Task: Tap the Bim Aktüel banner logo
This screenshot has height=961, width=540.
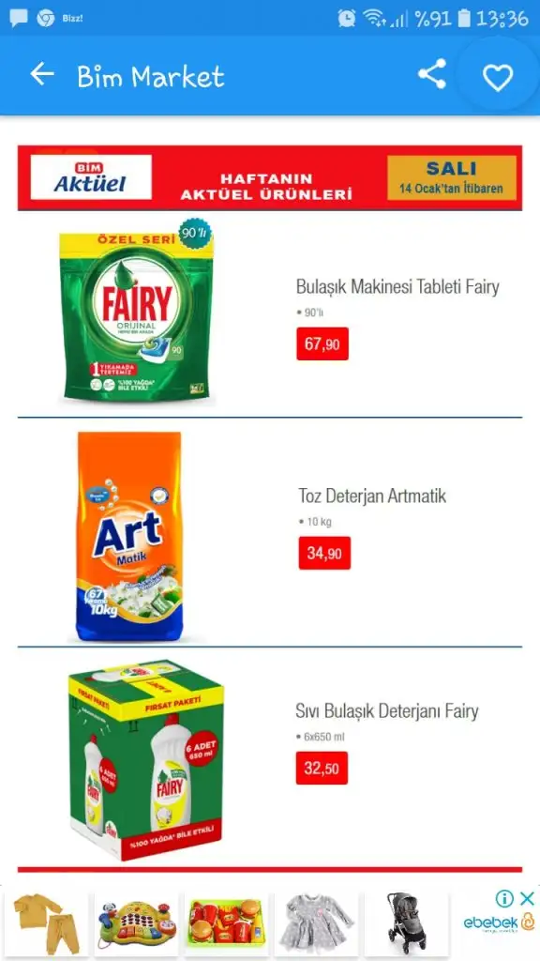Action: [91, 177]
